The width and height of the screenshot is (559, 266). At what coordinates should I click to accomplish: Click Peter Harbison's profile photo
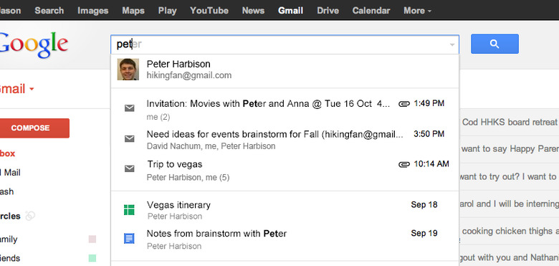pos(128,69)
